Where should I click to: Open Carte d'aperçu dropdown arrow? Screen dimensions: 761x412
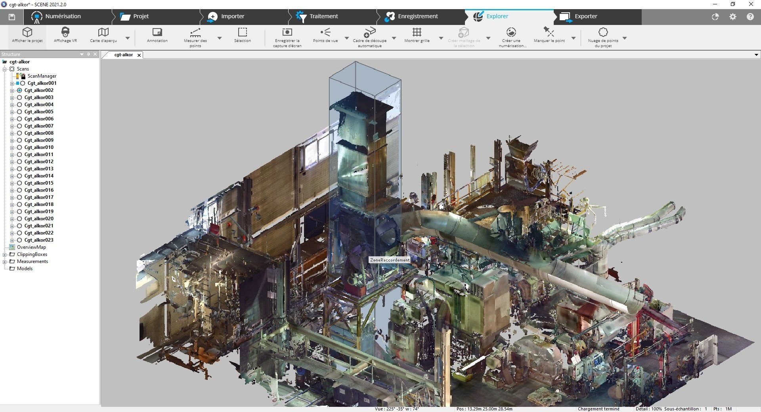(128, 38)
